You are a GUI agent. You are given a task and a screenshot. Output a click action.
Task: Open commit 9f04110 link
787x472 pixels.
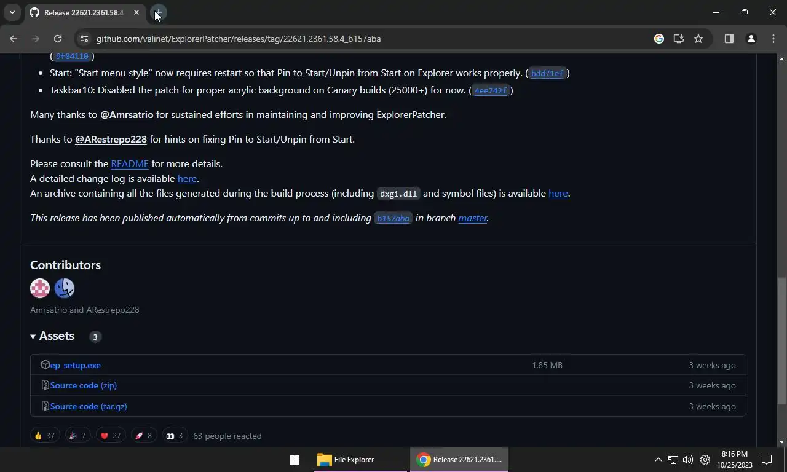tap(72, 57)
